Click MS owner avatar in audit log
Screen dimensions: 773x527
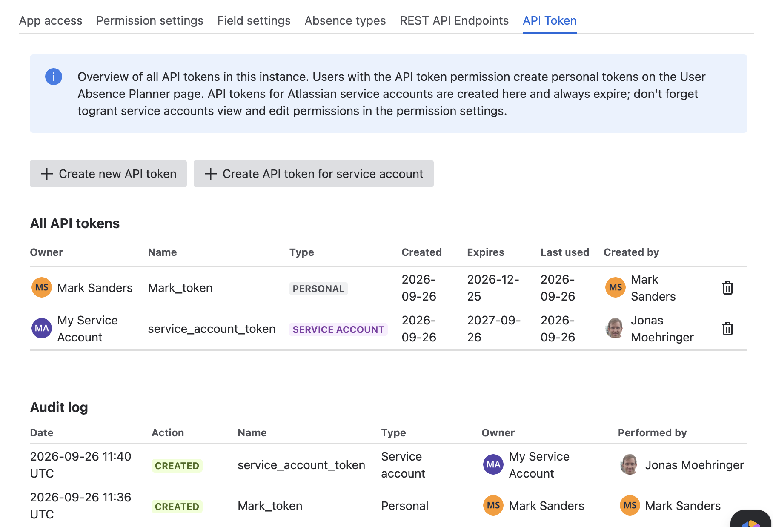(x=493, y=506)
